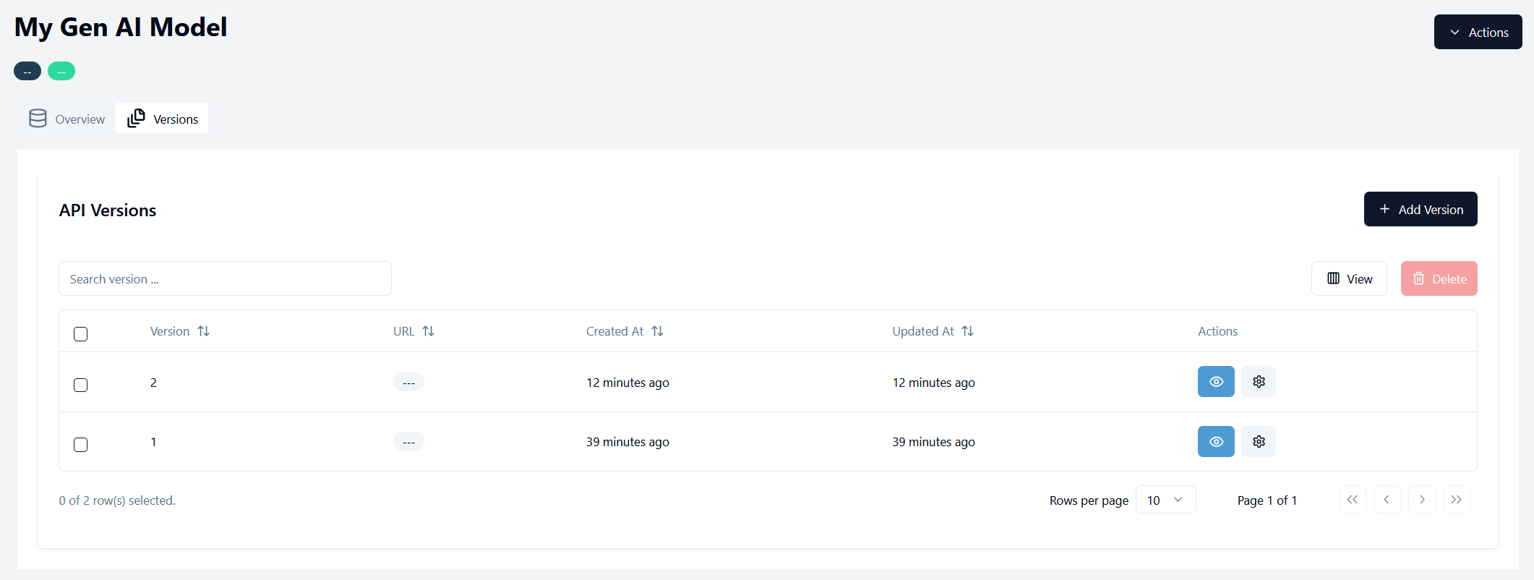Sort table by URL column
The width and height of the screenshot is (1534, 580).
click(x=428, y=331)
